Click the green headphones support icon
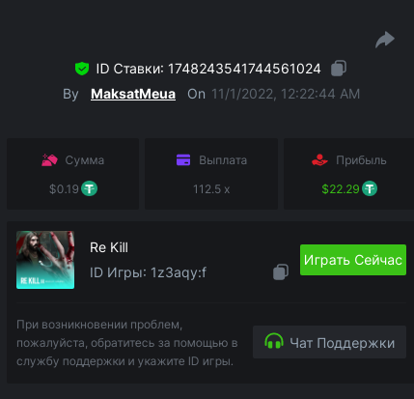Image resolution: width=414 pixels, height=399 pixels. click(274, 341)
